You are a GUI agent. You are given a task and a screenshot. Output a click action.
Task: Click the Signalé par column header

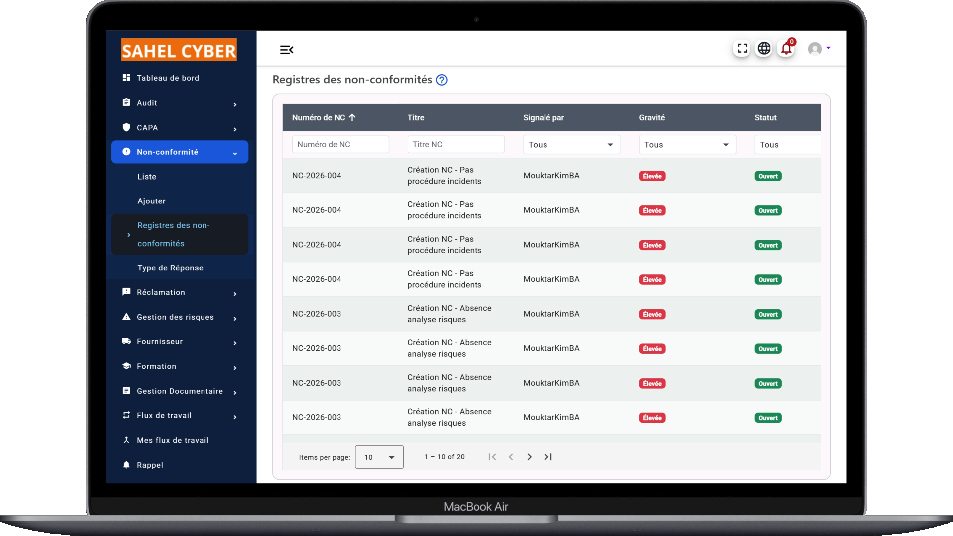(x=544, y=118)
